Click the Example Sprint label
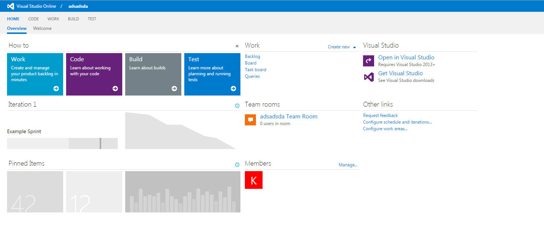This screenshot has height=239, width=544. point(24,131)
